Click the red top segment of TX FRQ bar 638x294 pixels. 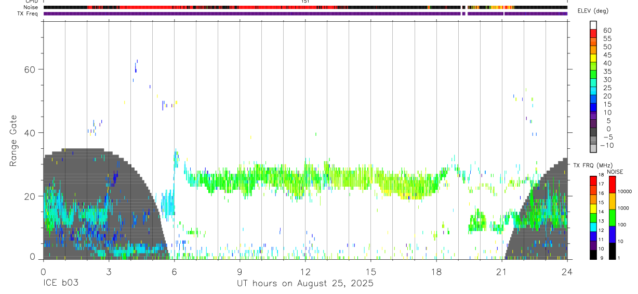pyautogui.click(x=593, y=180)
